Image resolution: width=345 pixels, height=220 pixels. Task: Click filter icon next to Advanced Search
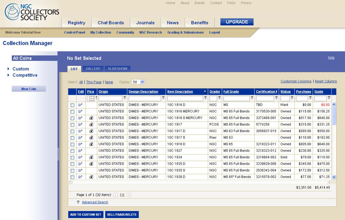(x=78, y=202)
